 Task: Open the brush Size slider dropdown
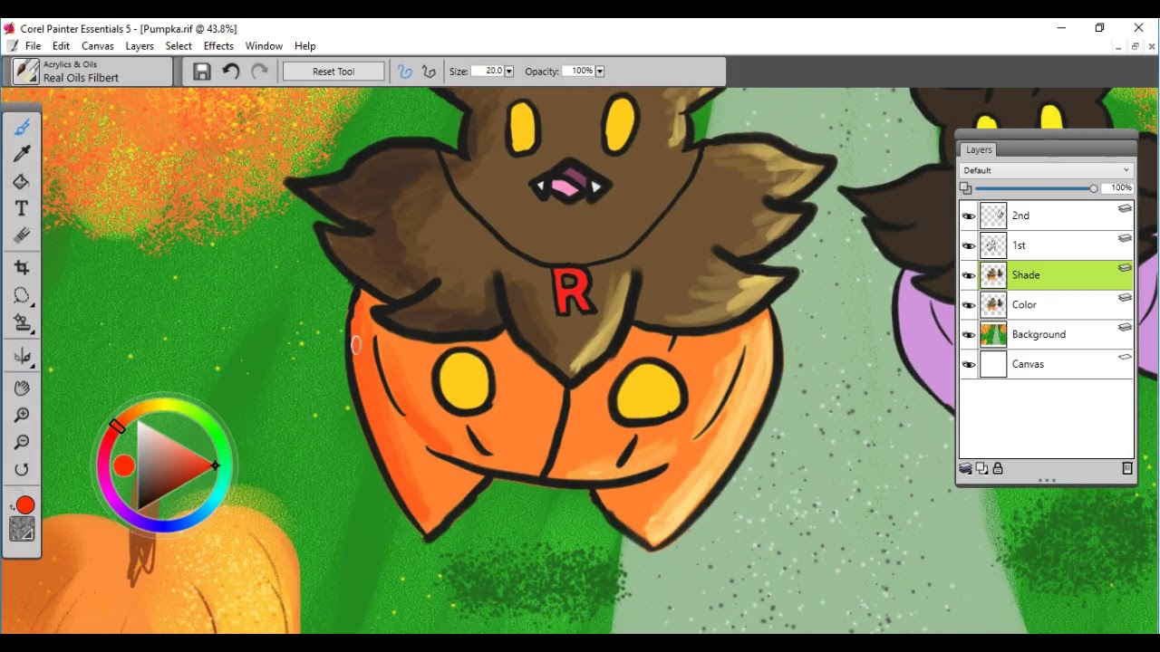508,72
